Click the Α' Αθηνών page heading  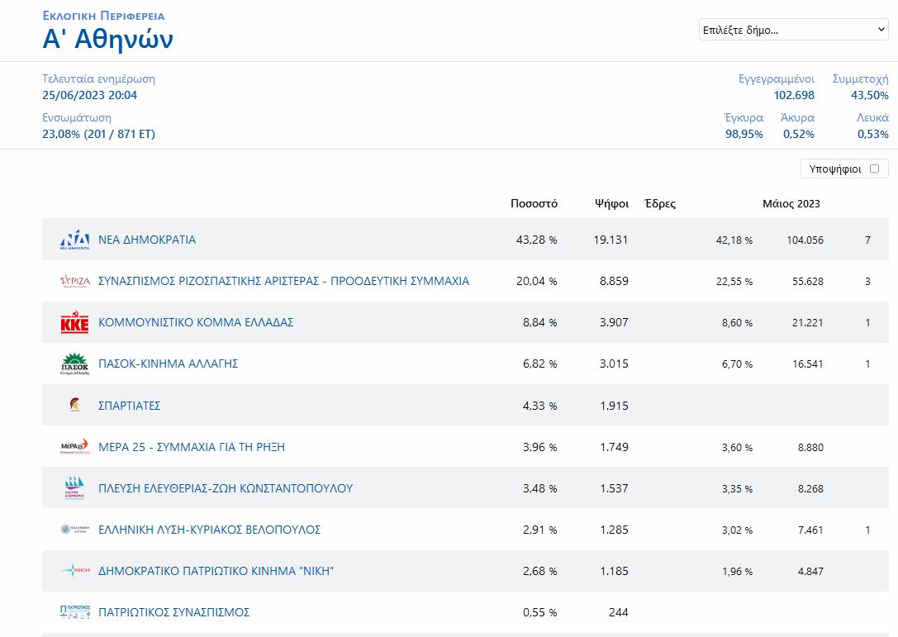click(x=107, y=40)
